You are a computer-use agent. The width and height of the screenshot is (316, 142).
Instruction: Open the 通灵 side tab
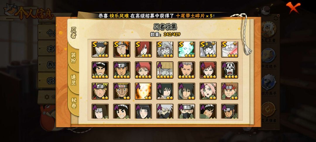[73, 80]
